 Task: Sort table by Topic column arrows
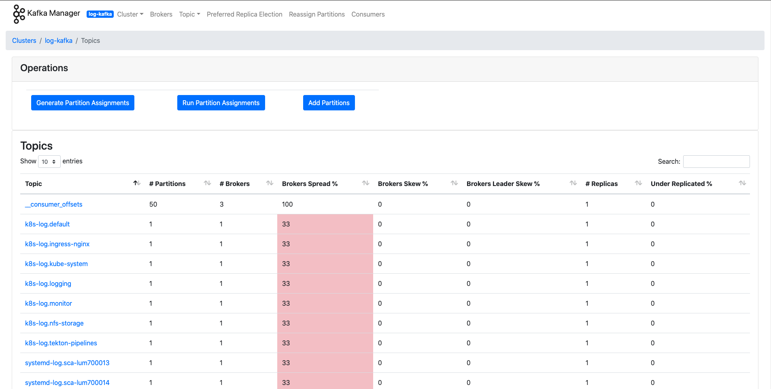click(x=137, y=183)
